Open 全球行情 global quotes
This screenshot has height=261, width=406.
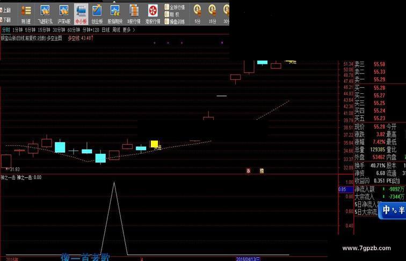tap(175, 8)
